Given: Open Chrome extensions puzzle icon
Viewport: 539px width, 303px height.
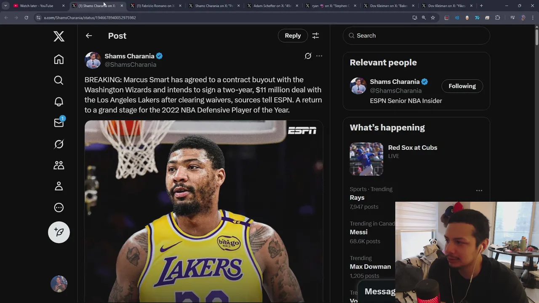Looking at the screenshot, I should [x=498, y=18].
